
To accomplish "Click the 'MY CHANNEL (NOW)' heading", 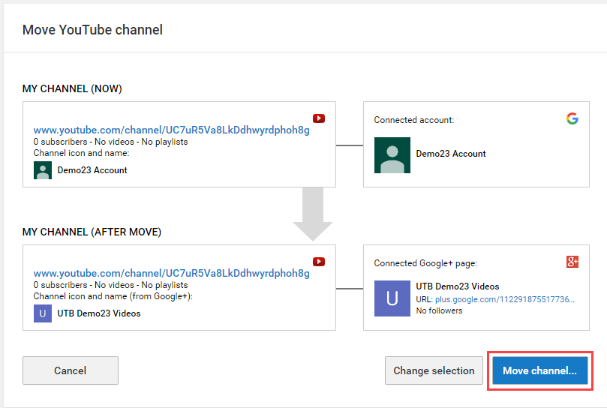I will click(72, 88).
